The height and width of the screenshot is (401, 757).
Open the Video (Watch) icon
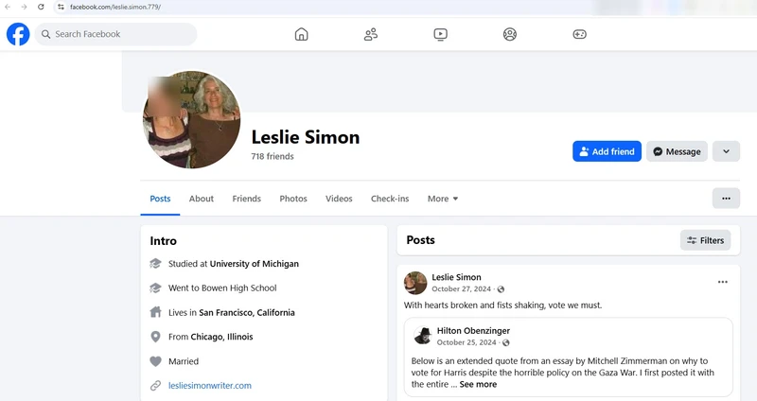pos(440,34)
